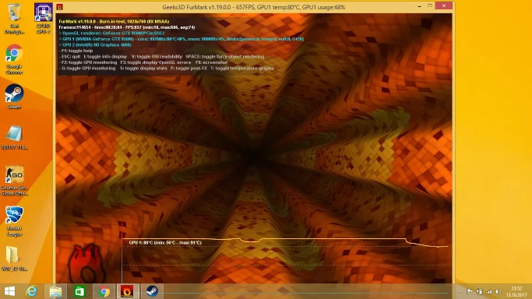Click 'FurMark v1.19.0.0 - Burn-in test' overlay line
This screenshot has width=532, height=299.
coord(114,21)
